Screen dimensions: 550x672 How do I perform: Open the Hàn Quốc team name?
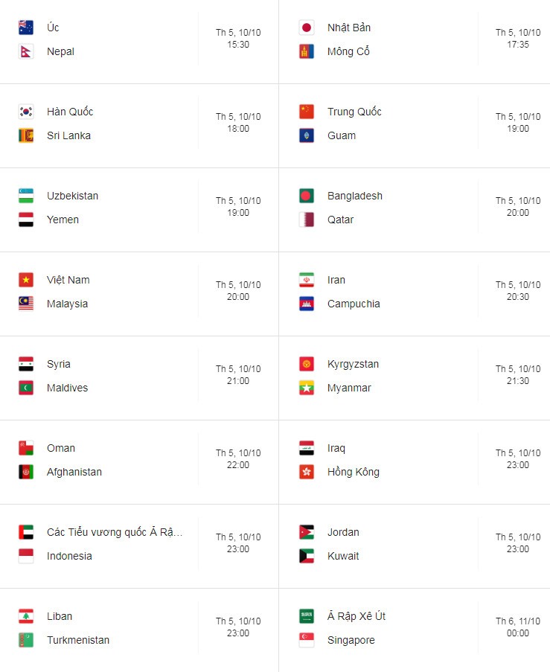pos(70,112)
